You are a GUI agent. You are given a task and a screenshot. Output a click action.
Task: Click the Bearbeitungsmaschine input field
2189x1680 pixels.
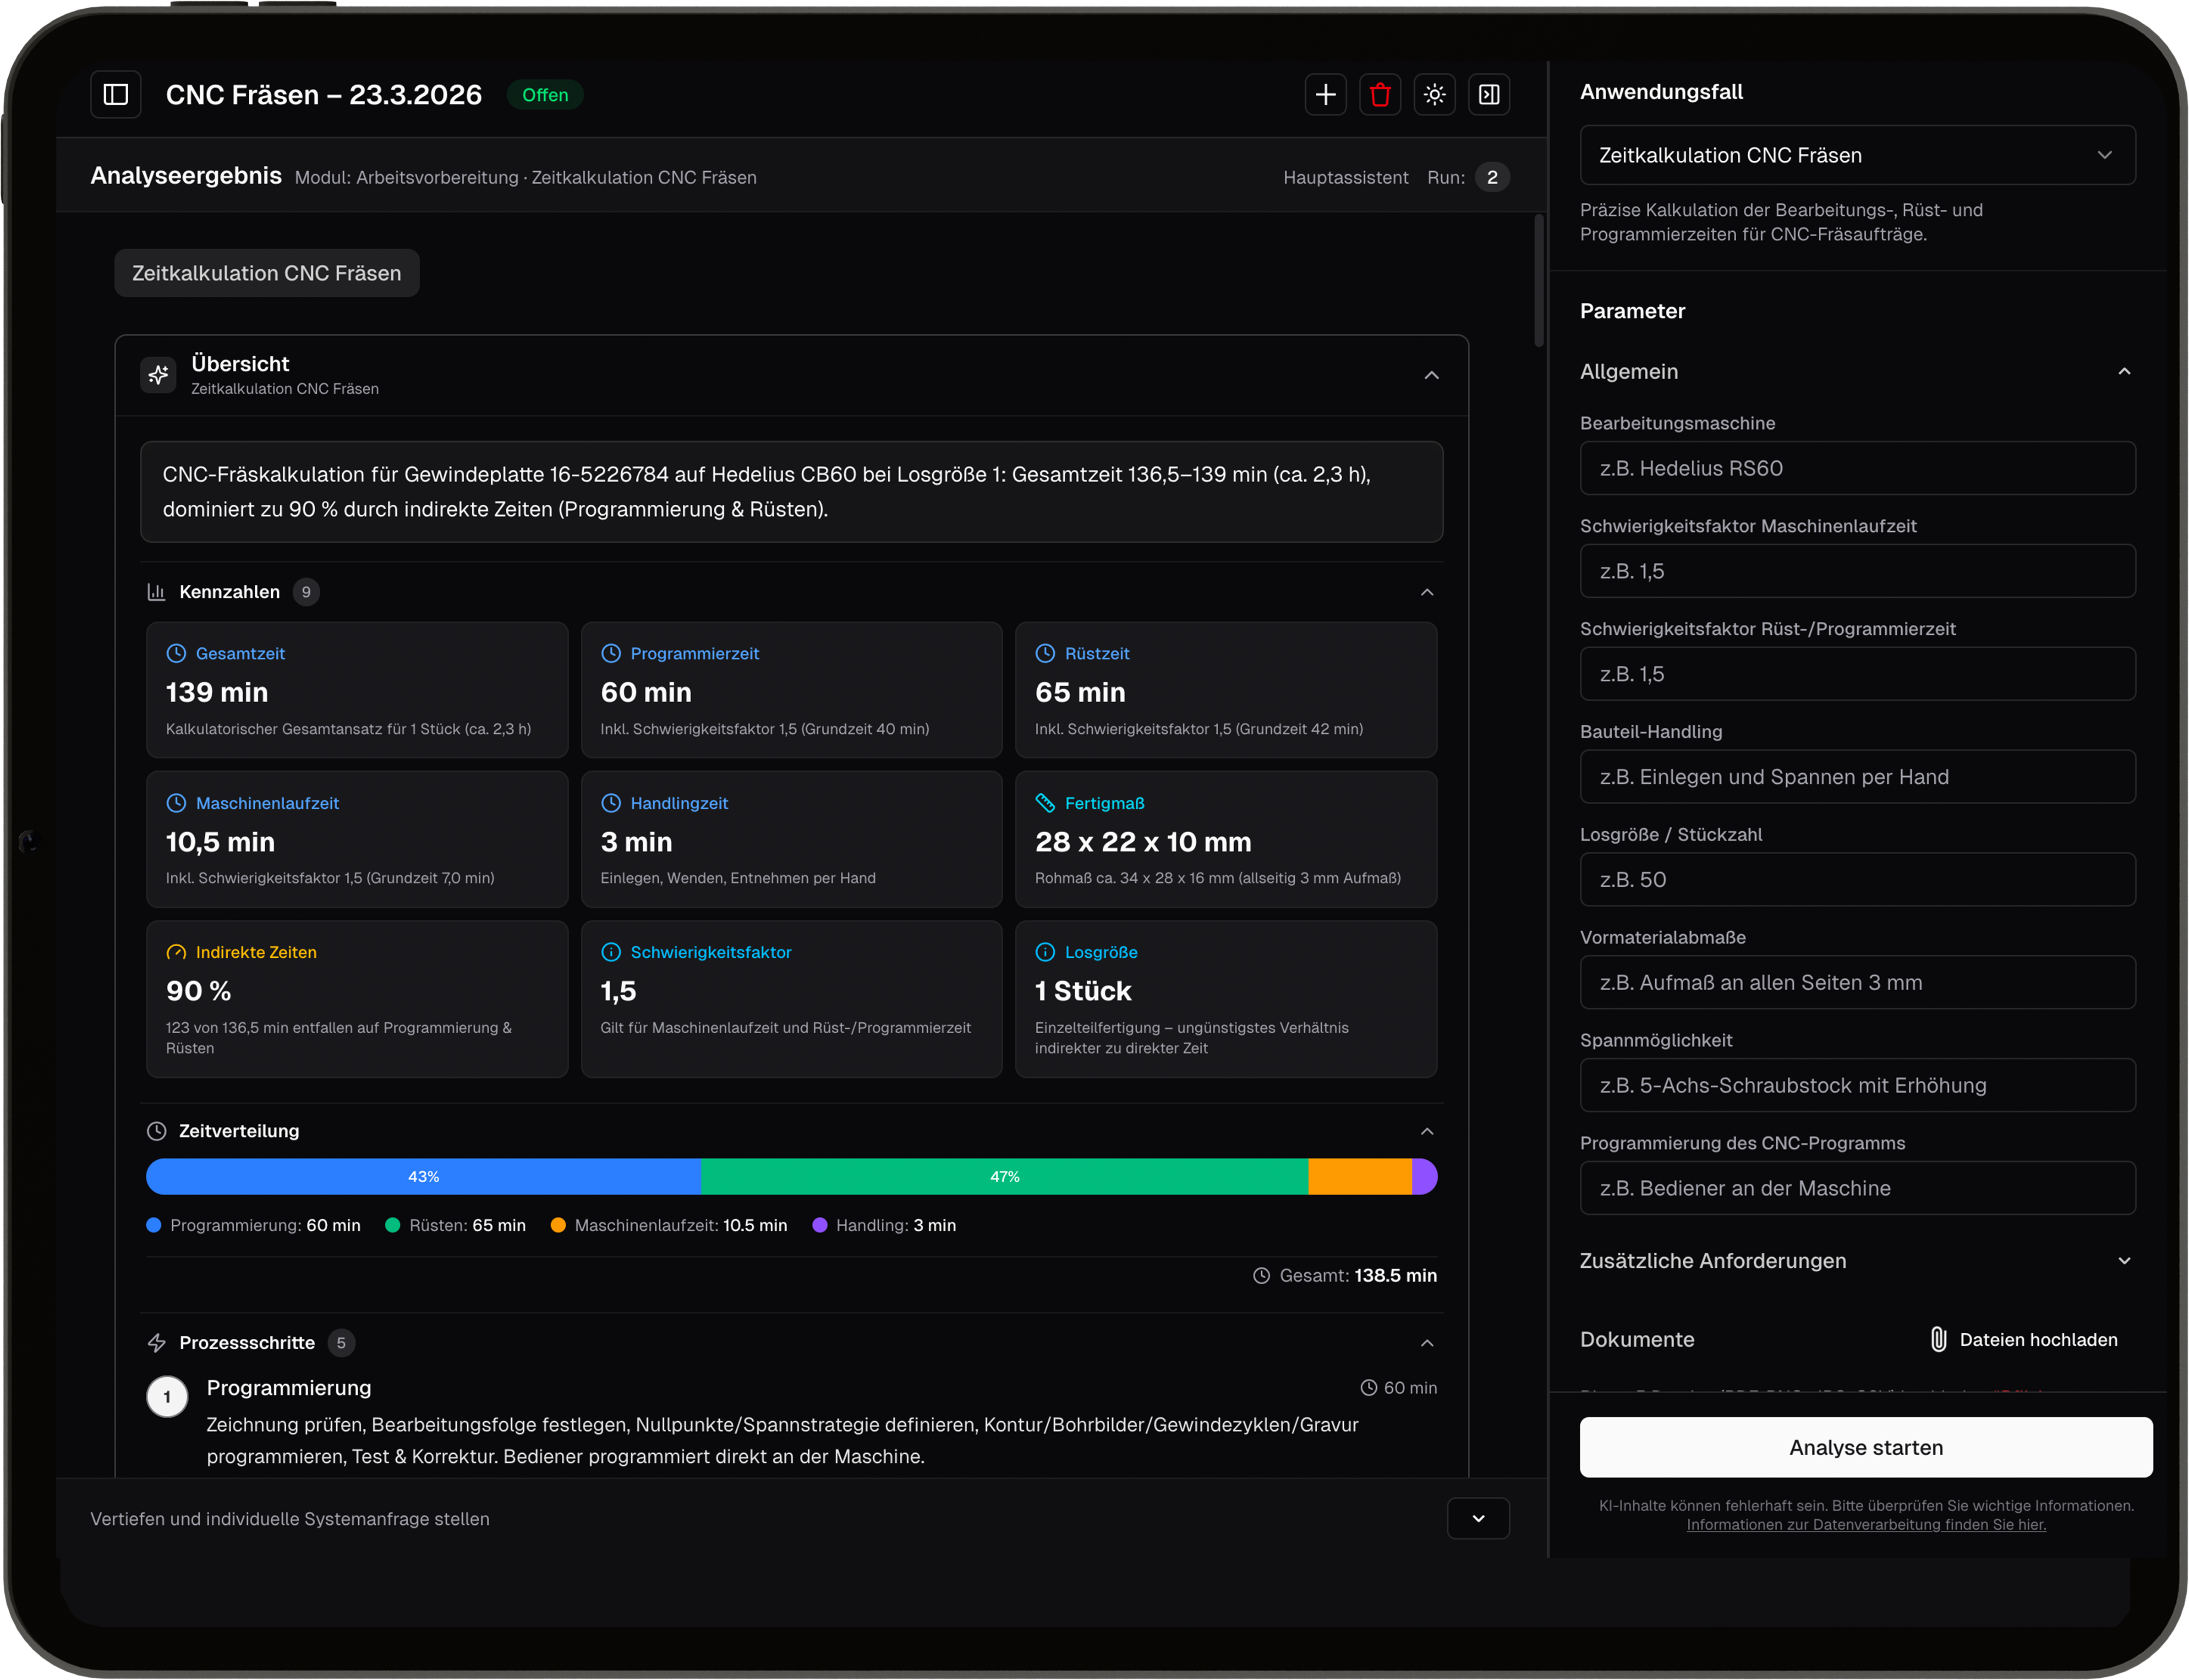pyautogui.click(x=1856, y=468)
